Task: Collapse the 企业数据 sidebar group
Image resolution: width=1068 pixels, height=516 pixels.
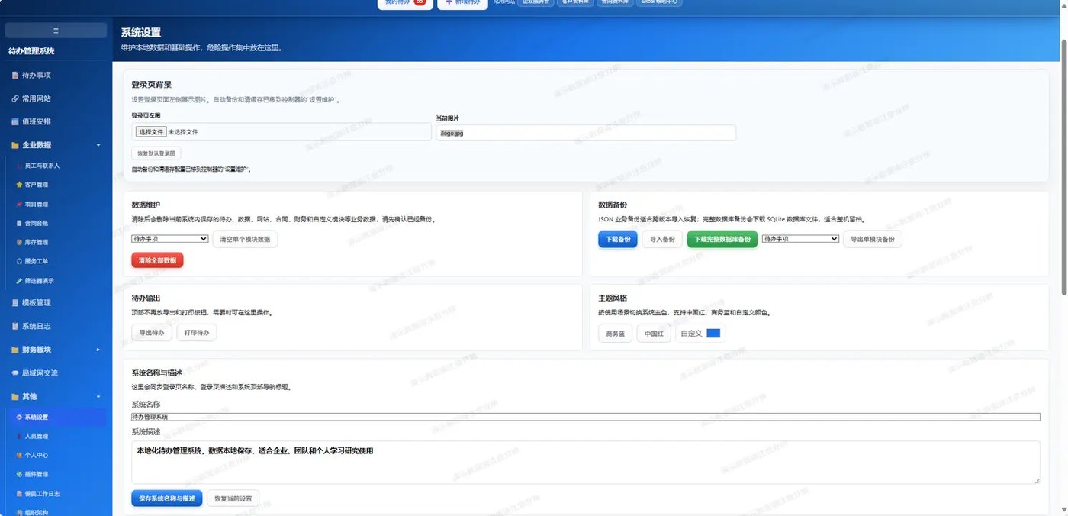Action: tap(98, 145)
